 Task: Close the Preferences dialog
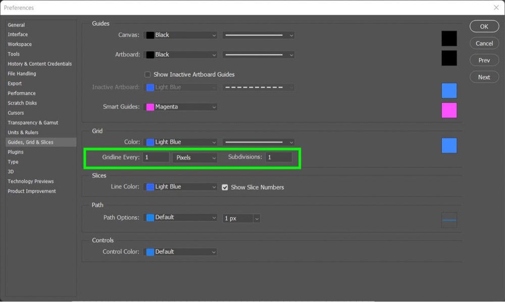click(496, 8)
